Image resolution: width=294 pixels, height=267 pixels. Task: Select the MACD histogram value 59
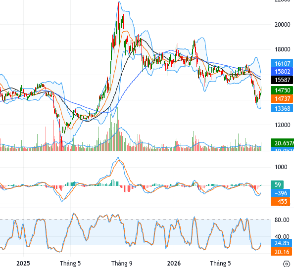[277, 185]
